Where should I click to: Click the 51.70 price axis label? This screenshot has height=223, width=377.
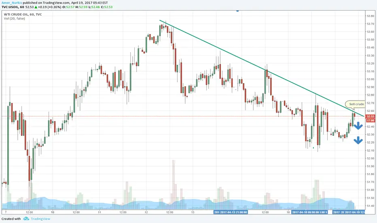click(370, 182)
